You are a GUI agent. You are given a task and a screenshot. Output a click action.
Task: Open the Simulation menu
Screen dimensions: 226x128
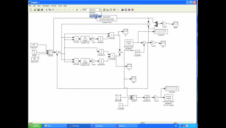(46, 6)
